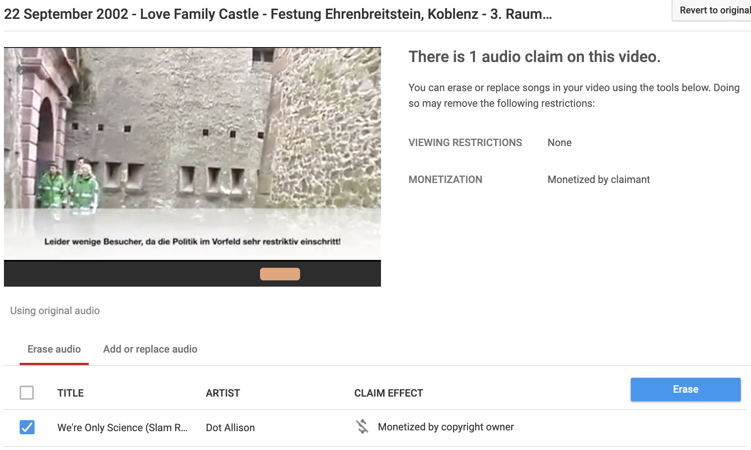Switch to the Erase audio tab
Image resolution: width=751 pixels, height=450 pixels.
[x=54, y=349]
